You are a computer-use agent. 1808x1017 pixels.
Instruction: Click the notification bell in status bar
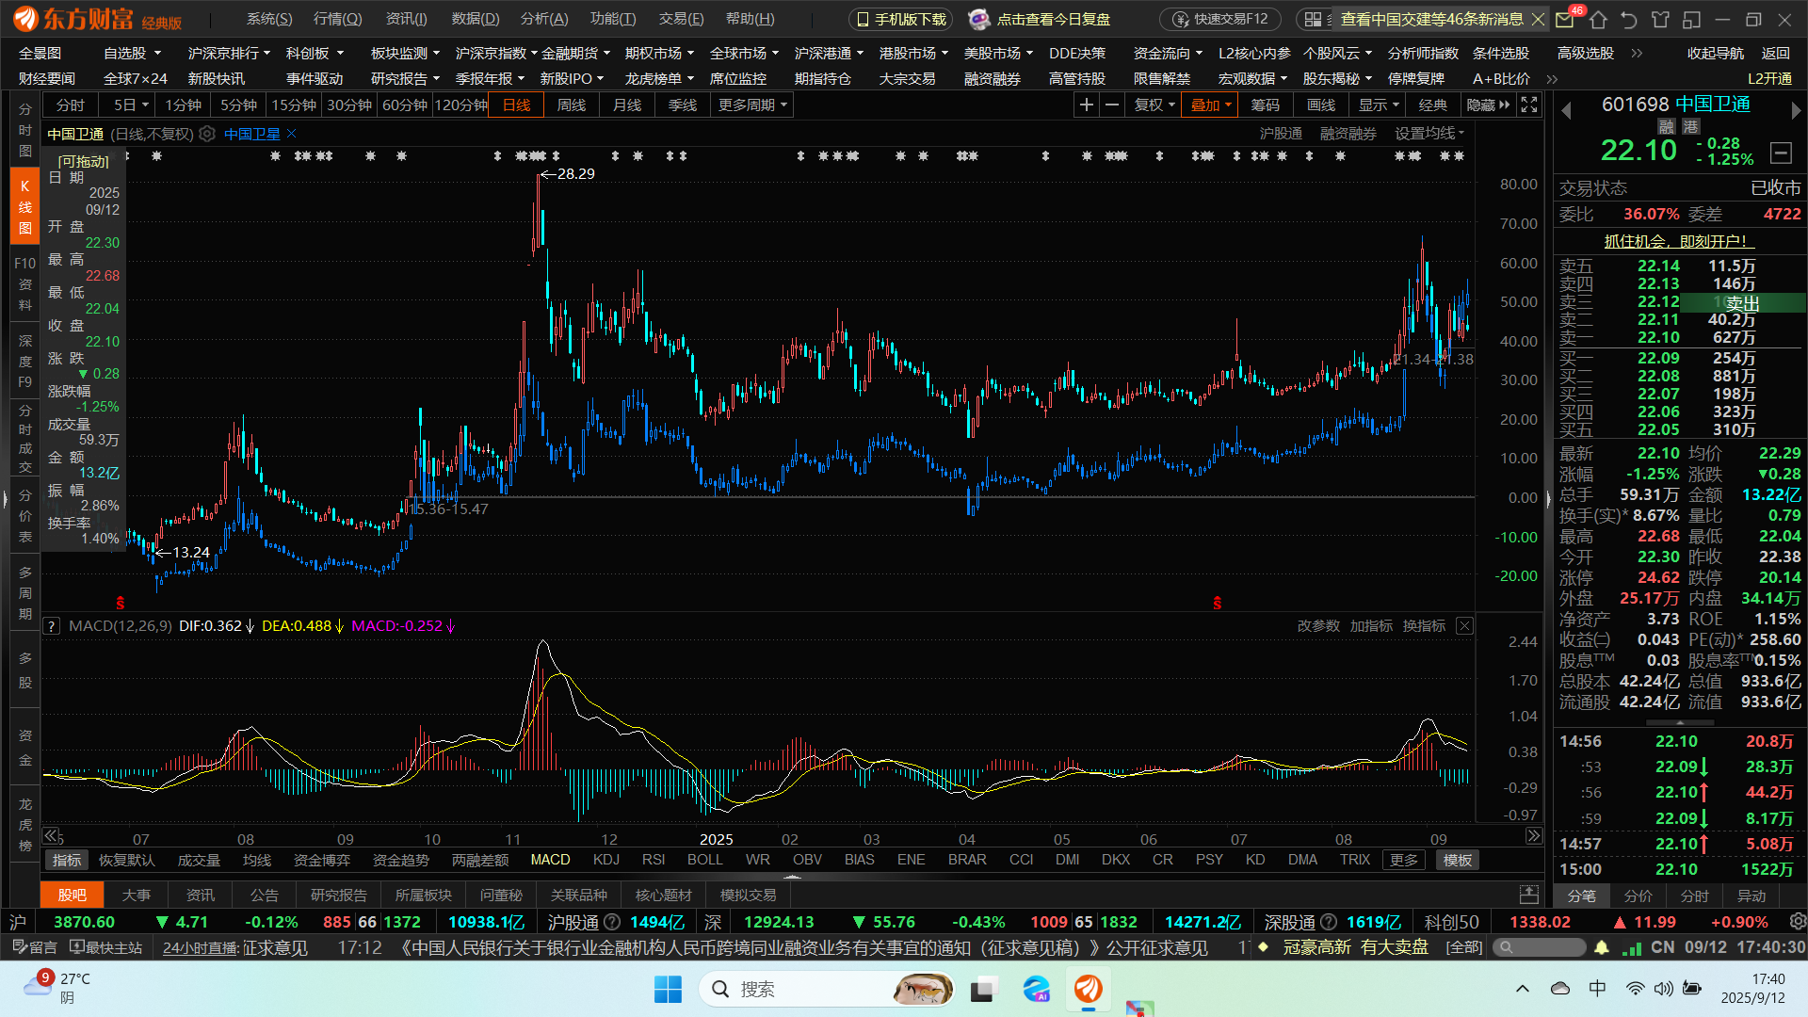[1602, 947]
